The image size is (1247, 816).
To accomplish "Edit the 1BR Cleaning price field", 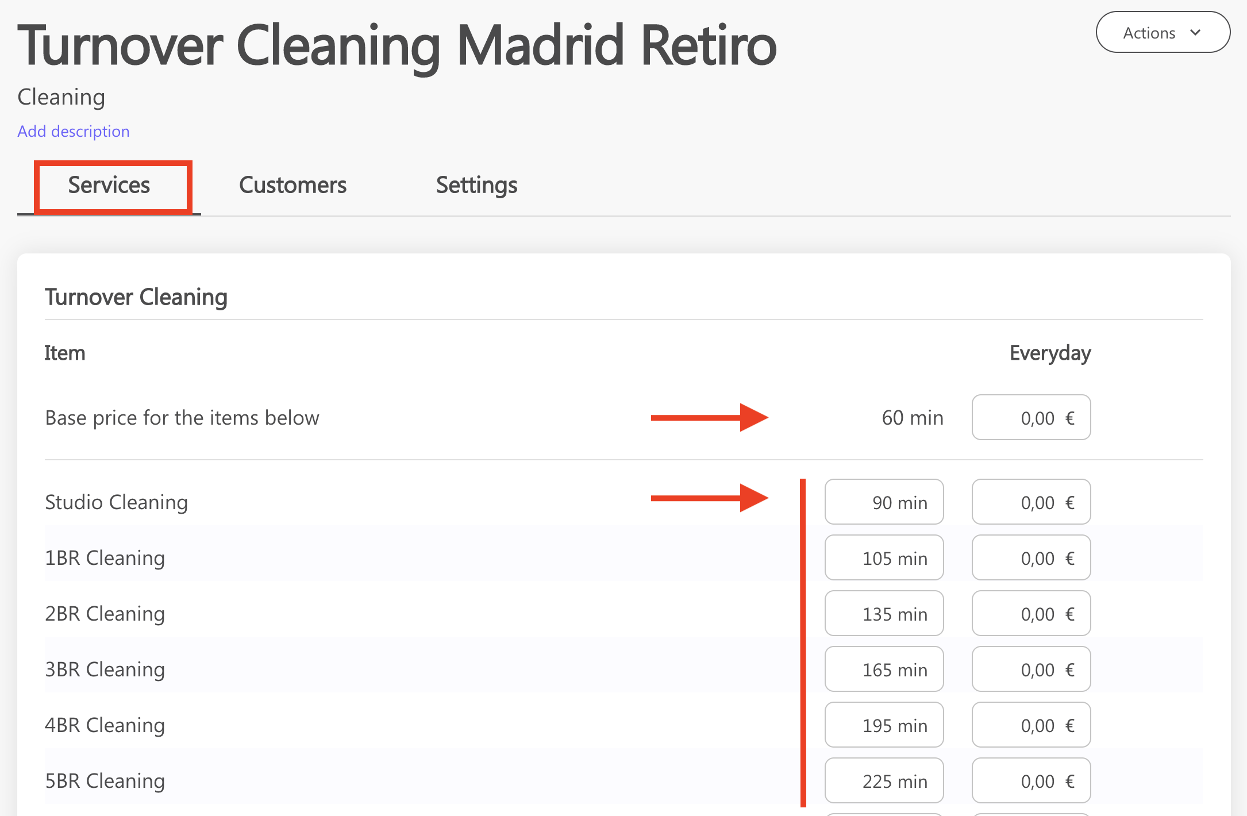I will pyautogui.click(x=1032, y=557).
